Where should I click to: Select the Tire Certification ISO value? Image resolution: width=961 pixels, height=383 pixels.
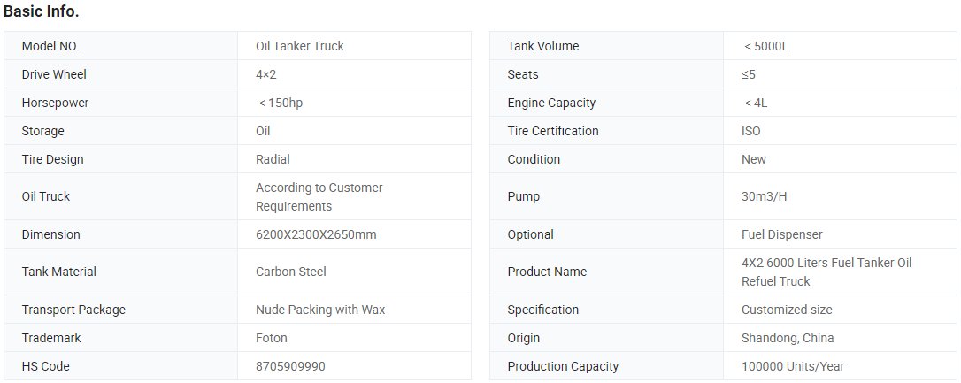click(x=750, y=131)
